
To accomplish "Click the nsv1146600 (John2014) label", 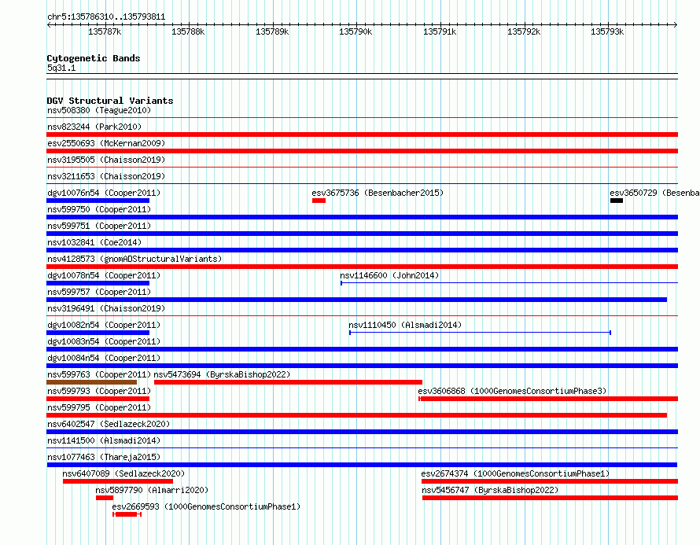I will pos(389,275).
